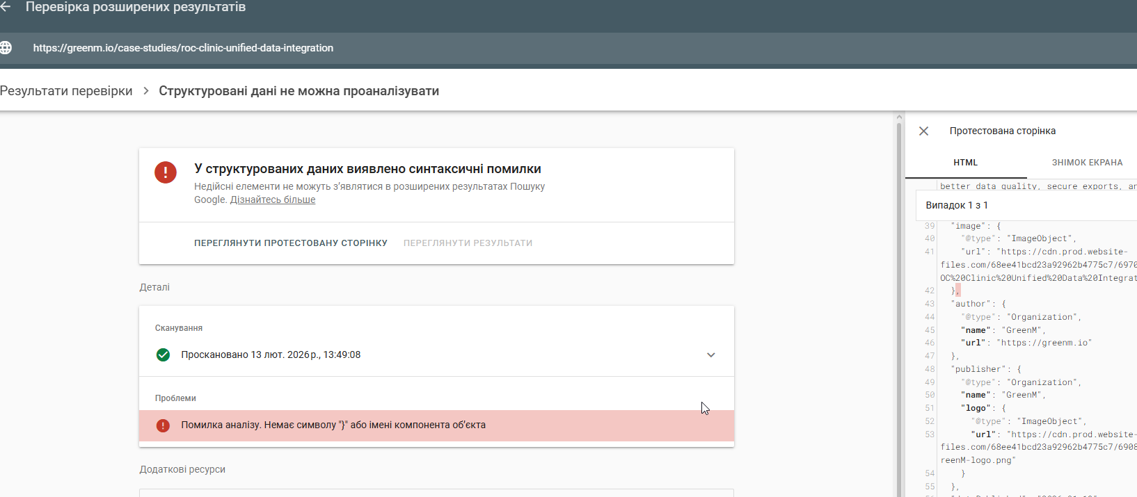Open the Дізнайтесь більше link
1137x497 pixels.
[273, 200]
